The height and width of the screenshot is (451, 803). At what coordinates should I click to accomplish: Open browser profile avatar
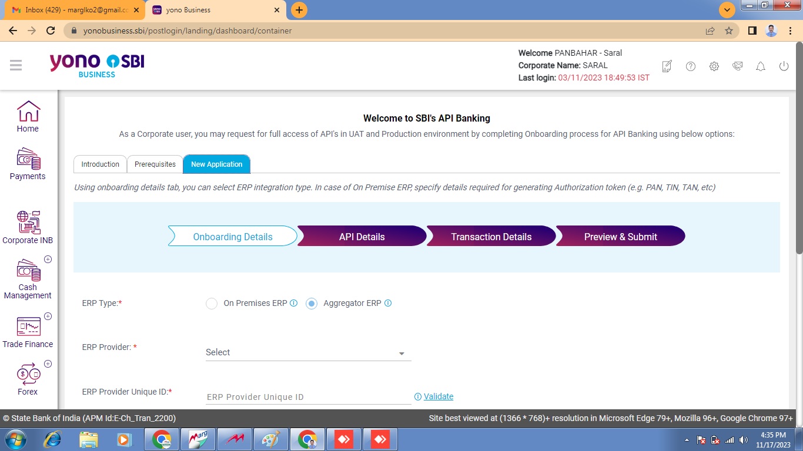771,31
